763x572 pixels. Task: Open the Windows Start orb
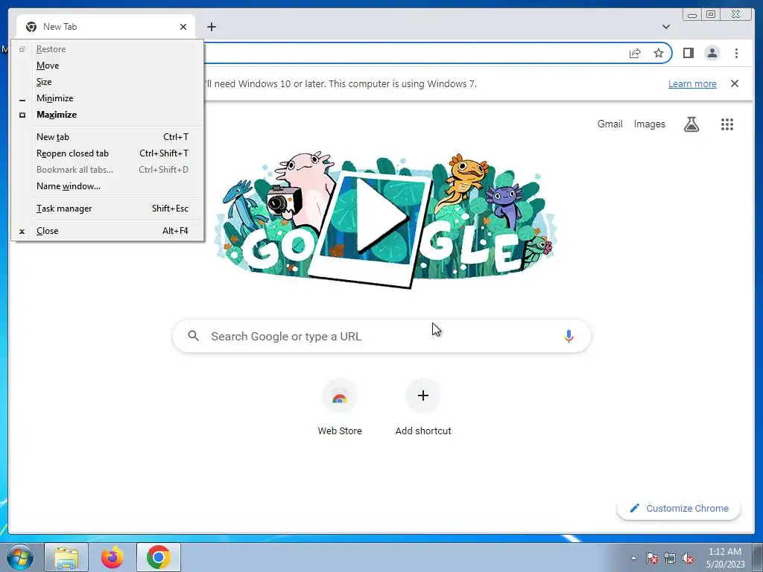tap(20, 557)
